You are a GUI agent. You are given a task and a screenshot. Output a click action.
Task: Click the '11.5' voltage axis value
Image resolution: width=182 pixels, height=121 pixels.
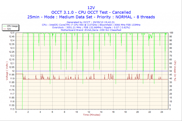point(13,109)
